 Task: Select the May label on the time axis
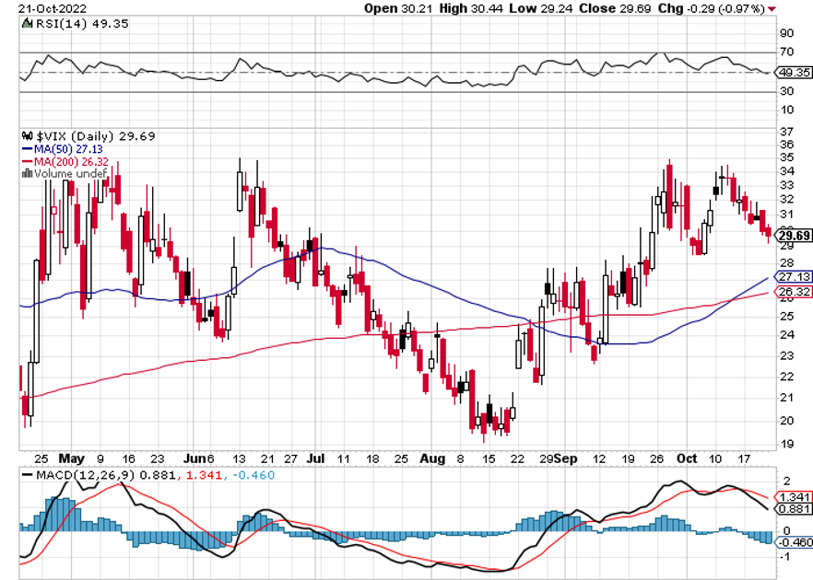pos(70,458)
